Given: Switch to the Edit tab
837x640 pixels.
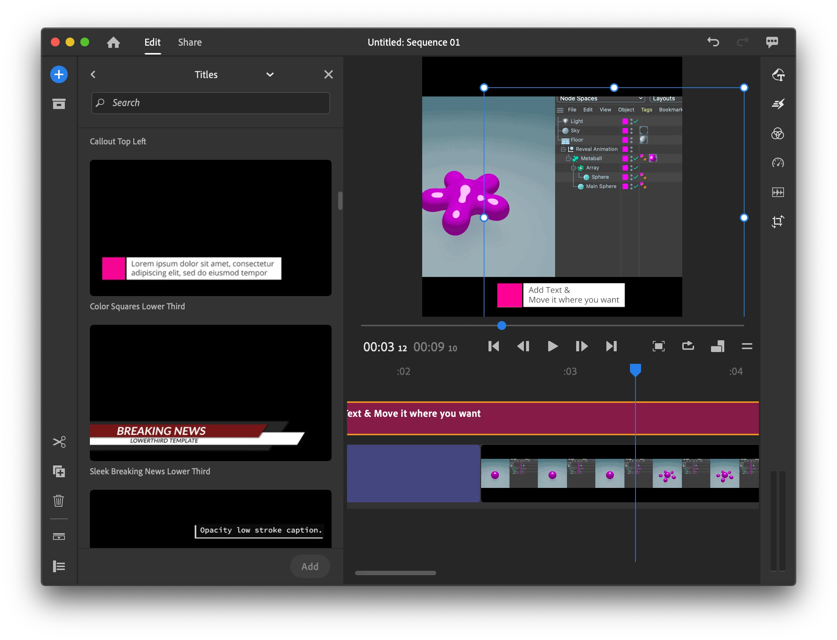Looking at the screenshot, I should point(153,42).
